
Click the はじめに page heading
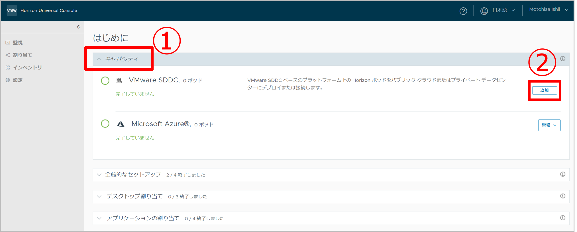[x=111, y=38]
